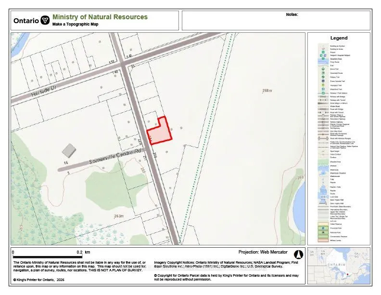Click the Legend heading
Viewport: 381px width, 295px height.
click(339, 38)
